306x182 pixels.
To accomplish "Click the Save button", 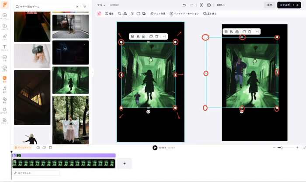I will [x=269, y=5].
